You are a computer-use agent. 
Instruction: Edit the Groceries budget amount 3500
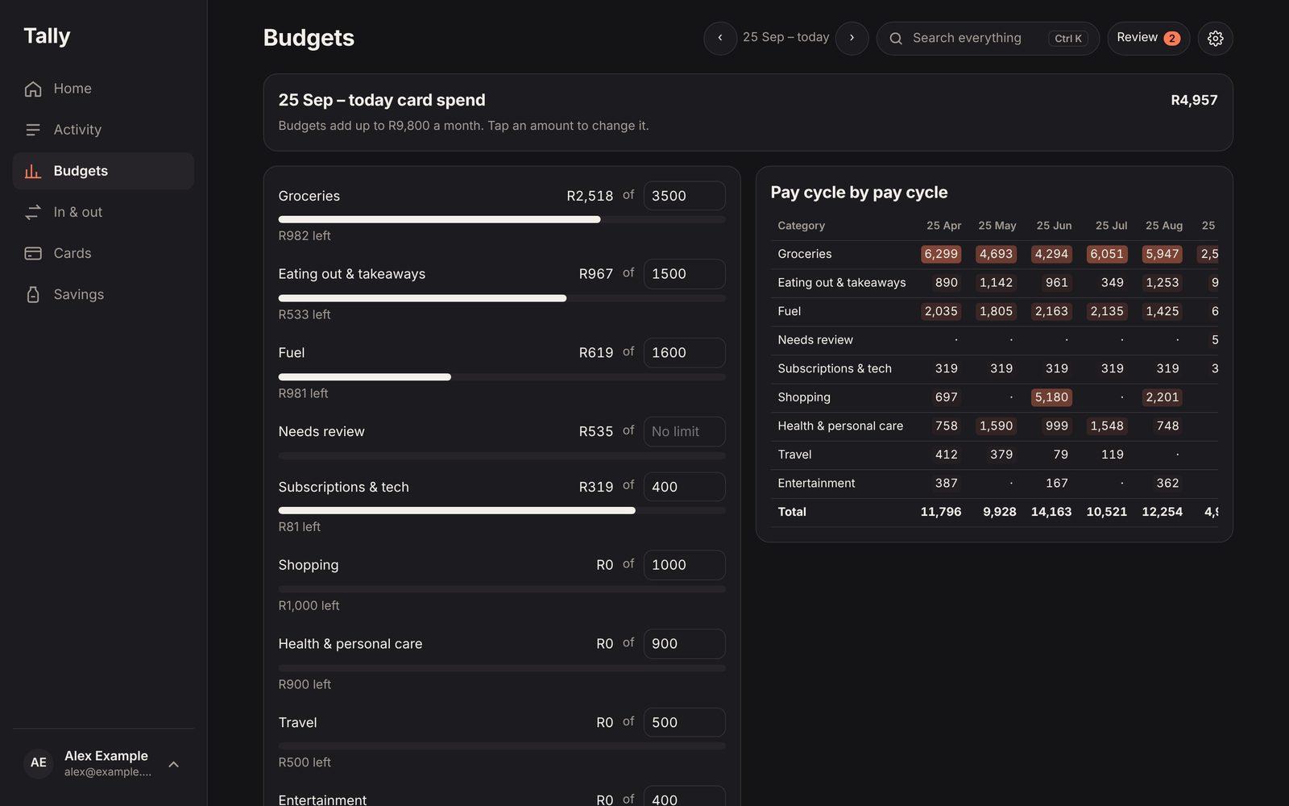pos(684,196)
